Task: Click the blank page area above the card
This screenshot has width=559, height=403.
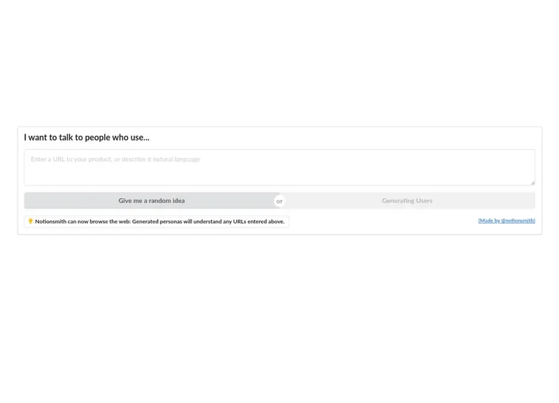Action: point(279,63)
